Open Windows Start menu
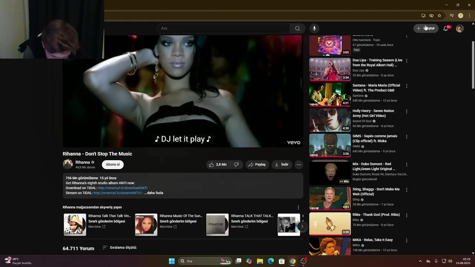Image resolution: width=475 pixels, height=267 pixels. click(x=172, y=261)
